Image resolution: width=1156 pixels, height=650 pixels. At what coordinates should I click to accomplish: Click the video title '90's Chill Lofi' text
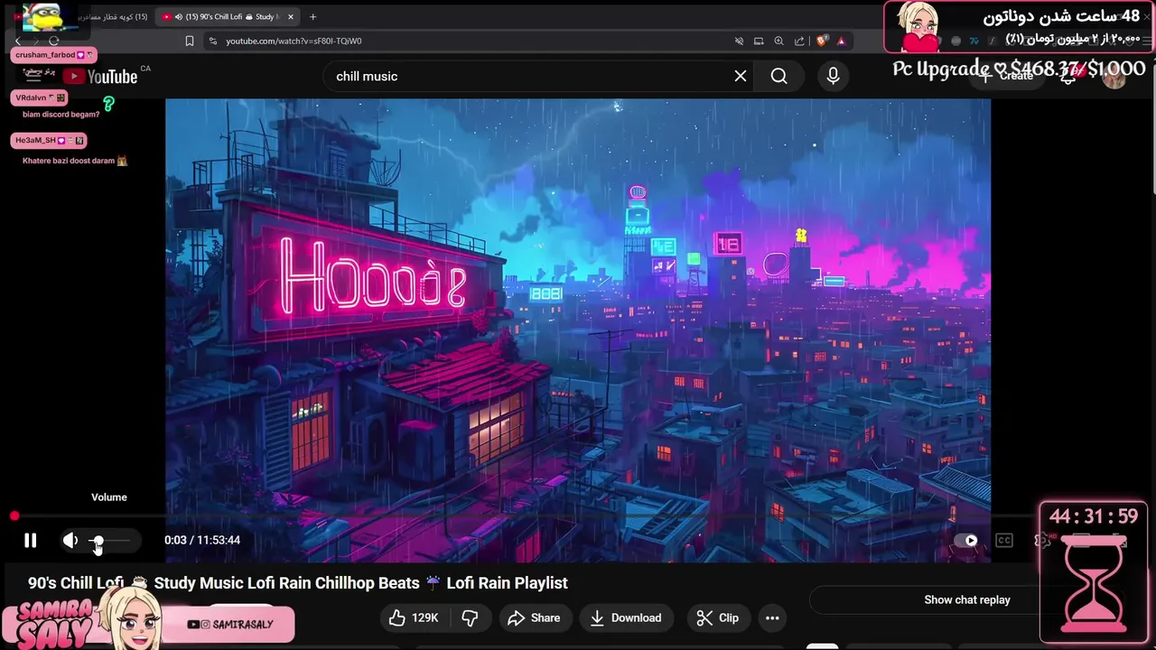tap(76, 583)
